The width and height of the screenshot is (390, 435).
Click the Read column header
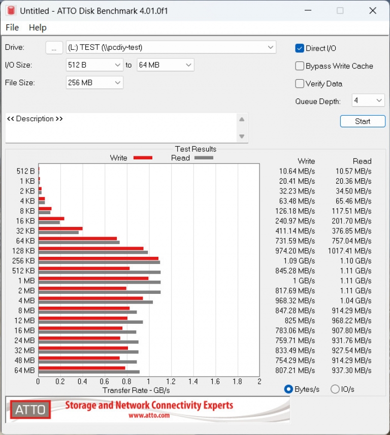click(362, 161)
